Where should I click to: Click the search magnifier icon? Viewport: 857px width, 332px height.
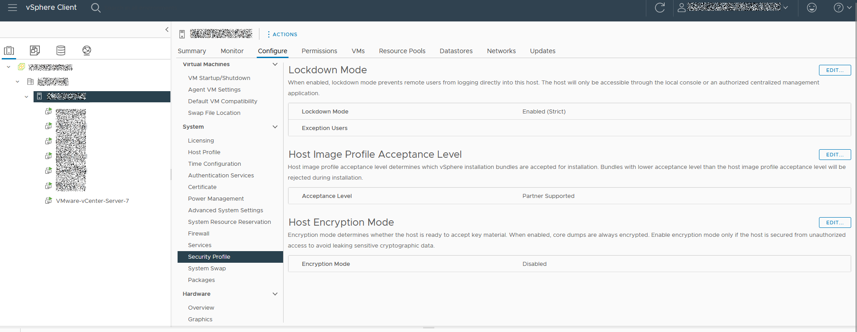coord(96,8)
